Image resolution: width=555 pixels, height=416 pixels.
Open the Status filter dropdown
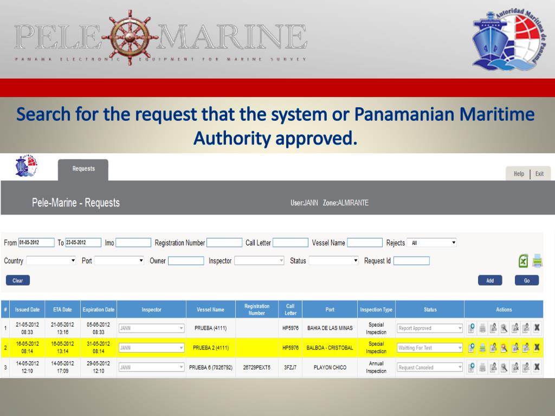pyautogui.click(x=333, y=261)
